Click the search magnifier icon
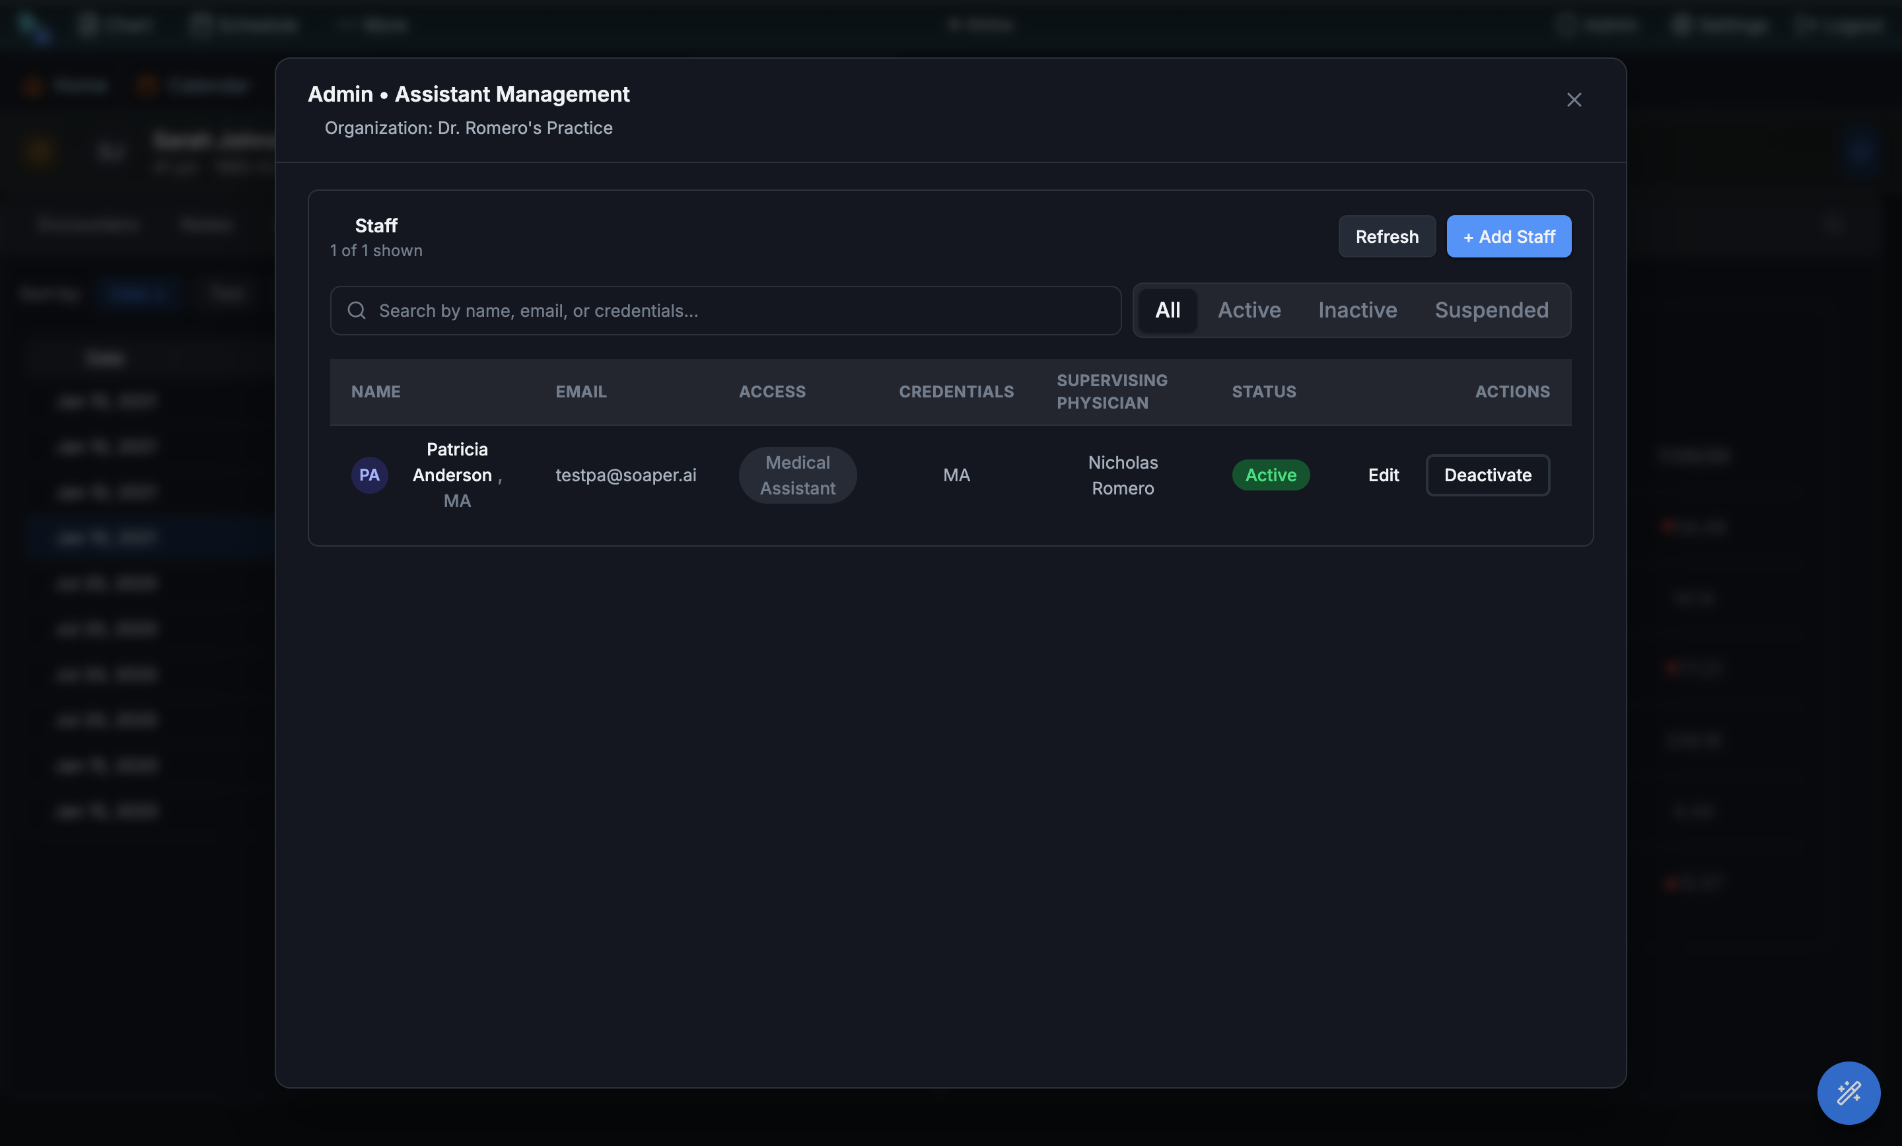This screenshot has height=1146, width=1902. pos(356,310)
